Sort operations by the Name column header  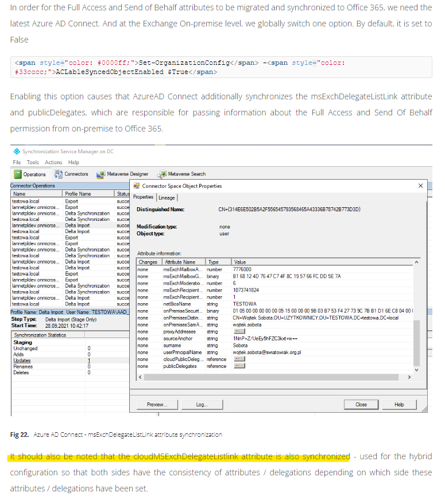pyautogui.click(x=37, y=194)
